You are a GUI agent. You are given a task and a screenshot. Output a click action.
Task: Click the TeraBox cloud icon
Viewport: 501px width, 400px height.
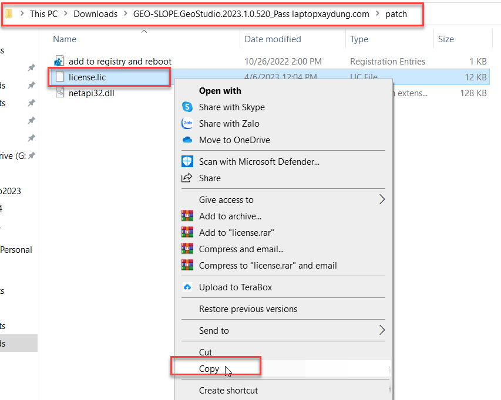coord(188,287)
